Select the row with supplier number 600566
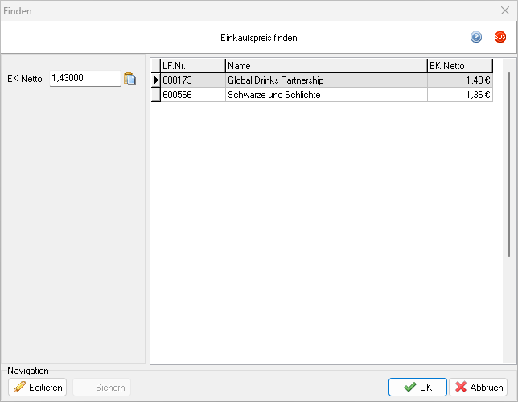518x402 pixels. (x=192, y=95)
